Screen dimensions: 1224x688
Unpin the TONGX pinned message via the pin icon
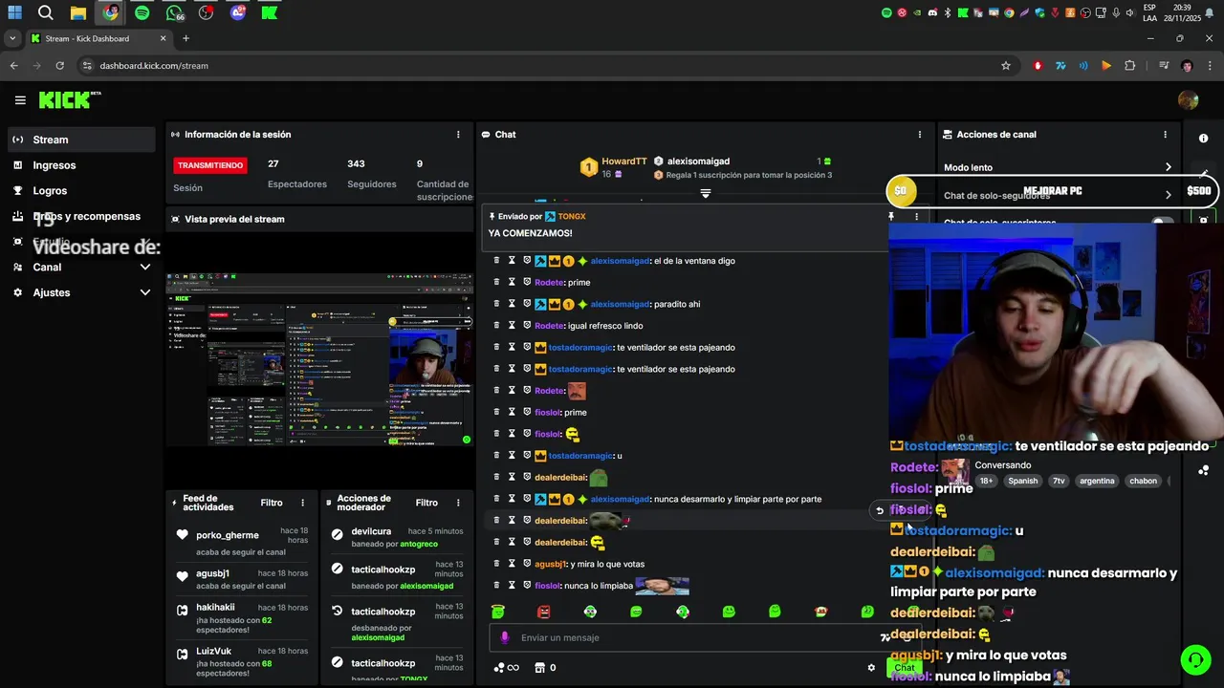(x=890, y=217)
